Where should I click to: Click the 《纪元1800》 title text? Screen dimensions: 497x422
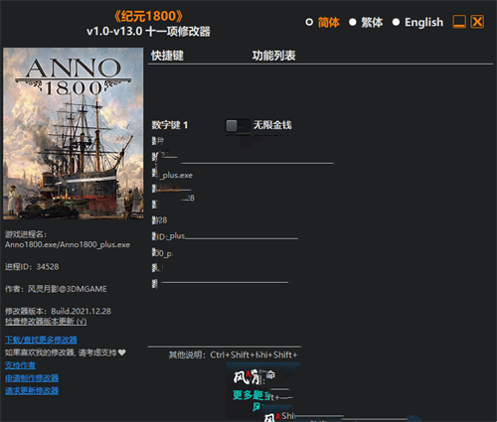pos(148,16)
